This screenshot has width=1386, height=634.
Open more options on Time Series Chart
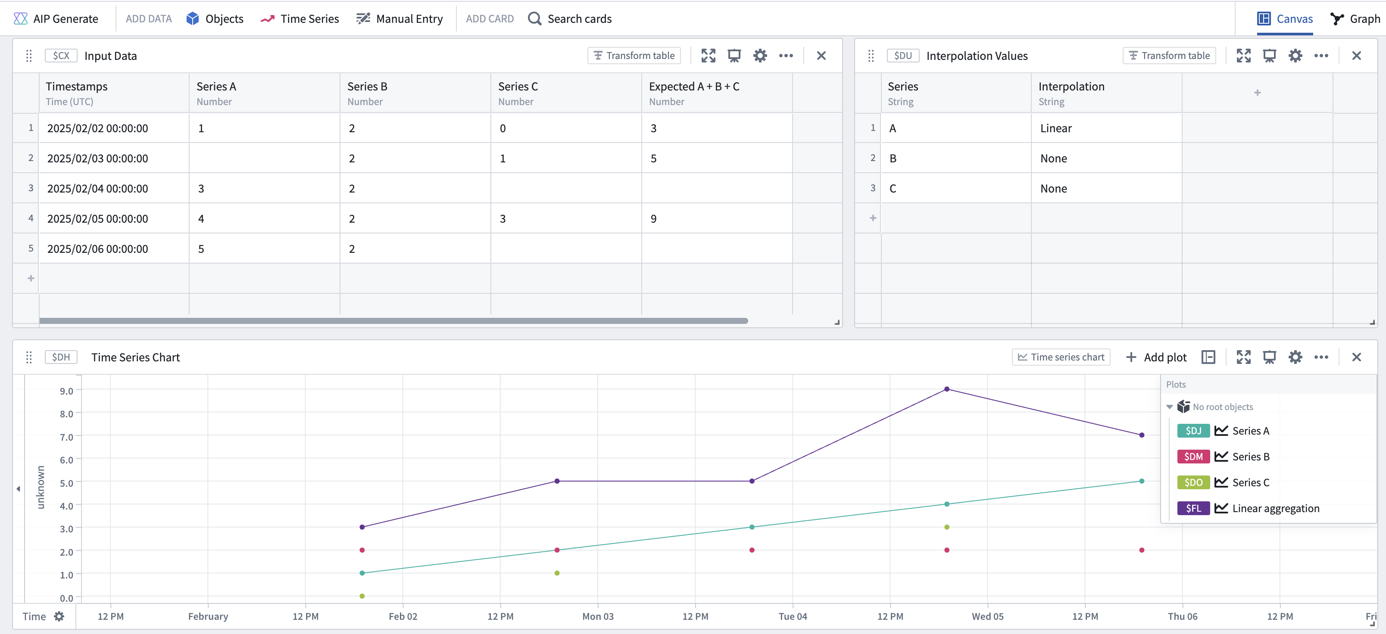click(1321, 357)
